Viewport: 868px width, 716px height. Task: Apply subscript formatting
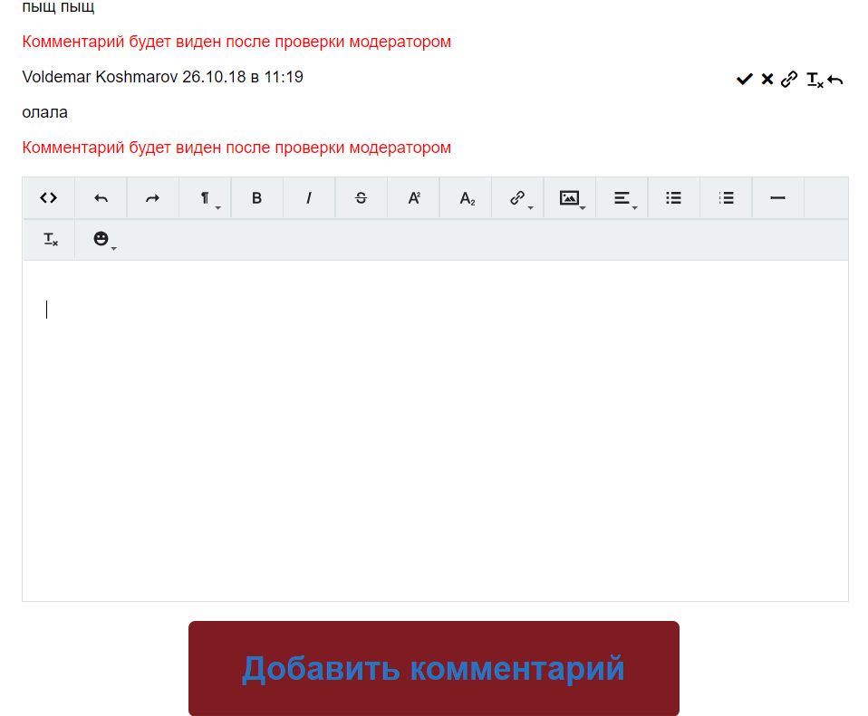(466, 198)
